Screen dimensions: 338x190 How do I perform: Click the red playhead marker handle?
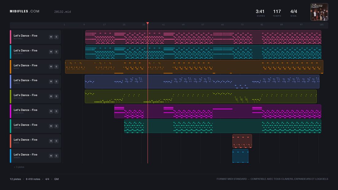click(x=148, y=23)
